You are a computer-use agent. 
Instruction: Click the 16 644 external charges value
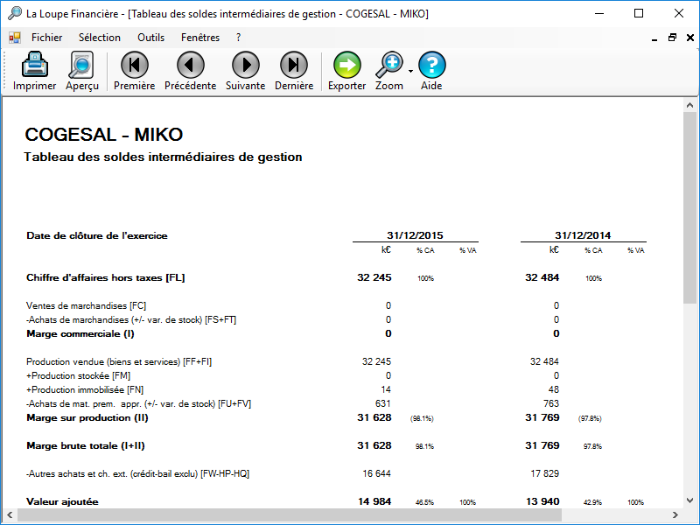(376, 473)
